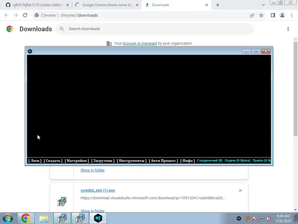Go forward in browser history

(16, 15)
